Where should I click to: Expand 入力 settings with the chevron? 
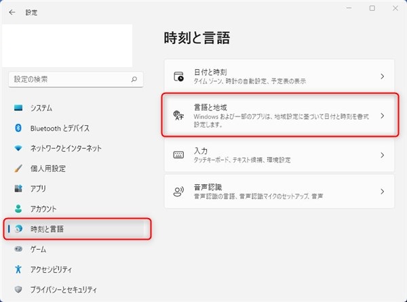[x=382, y=155]
